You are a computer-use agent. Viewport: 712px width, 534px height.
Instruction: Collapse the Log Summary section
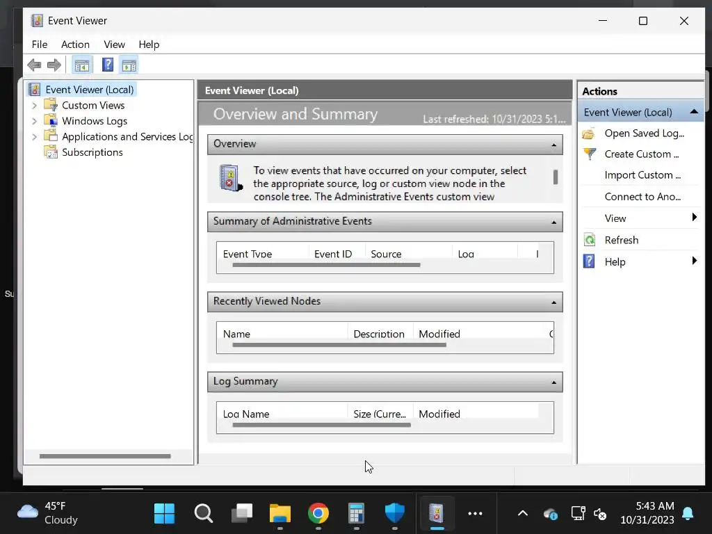554,383
